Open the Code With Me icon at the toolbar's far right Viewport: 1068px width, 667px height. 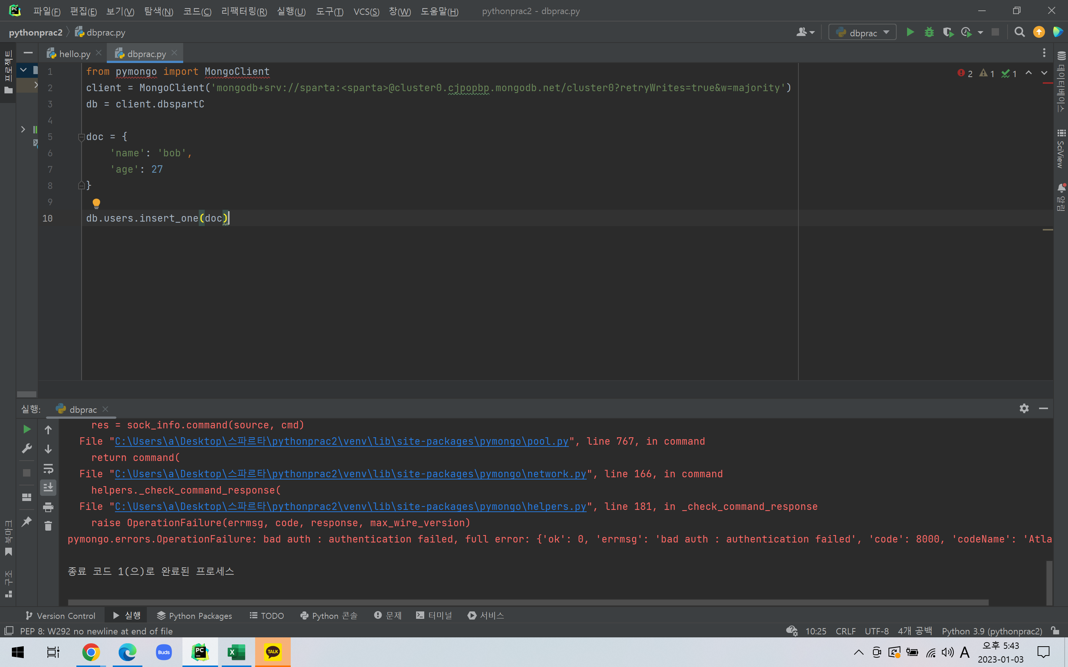[1057, 32]
